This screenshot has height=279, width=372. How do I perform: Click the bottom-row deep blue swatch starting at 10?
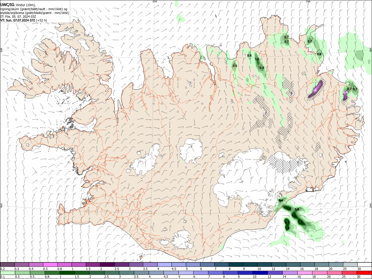(260, 273)
